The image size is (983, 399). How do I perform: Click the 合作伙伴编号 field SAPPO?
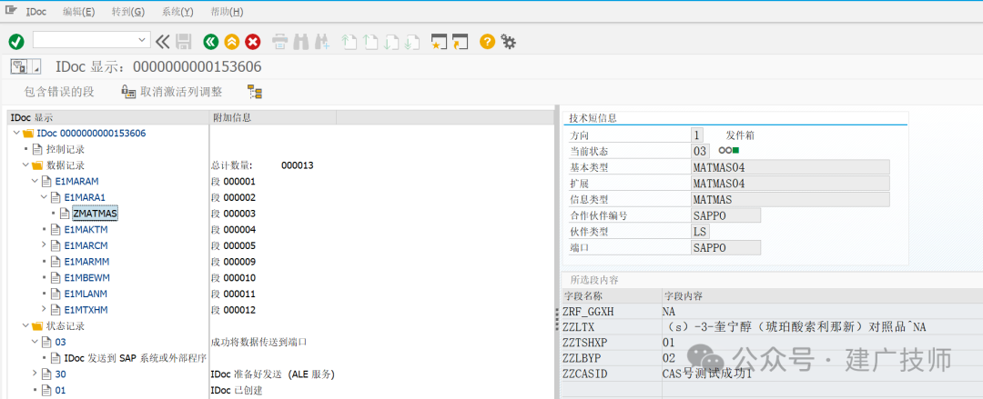tap(725, 215)
